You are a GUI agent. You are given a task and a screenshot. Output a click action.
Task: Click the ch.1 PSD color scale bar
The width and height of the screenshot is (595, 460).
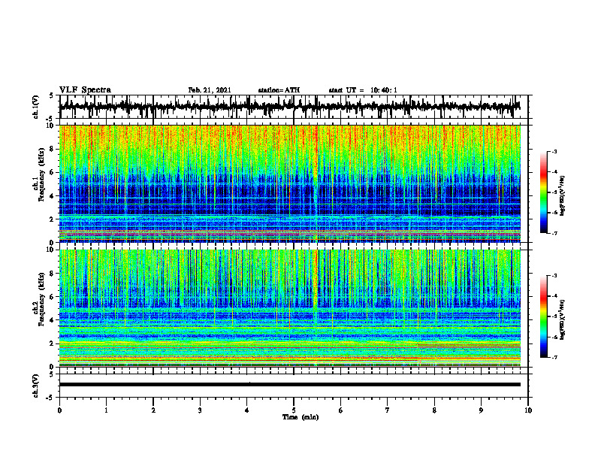[544, 192]
